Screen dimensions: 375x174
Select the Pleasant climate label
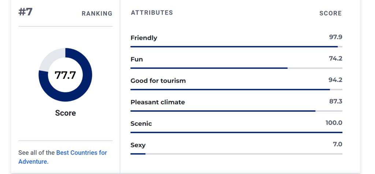[x=157, y=102]
